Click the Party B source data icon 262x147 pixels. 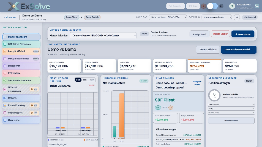click(5, 59)
